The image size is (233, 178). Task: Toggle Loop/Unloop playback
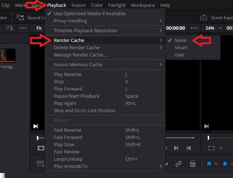point(105,159)
